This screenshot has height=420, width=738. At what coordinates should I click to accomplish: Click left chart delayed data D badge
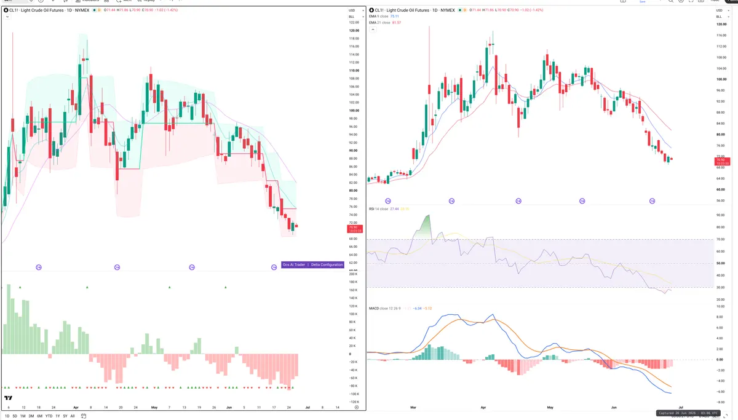click(x=100, y=10)
